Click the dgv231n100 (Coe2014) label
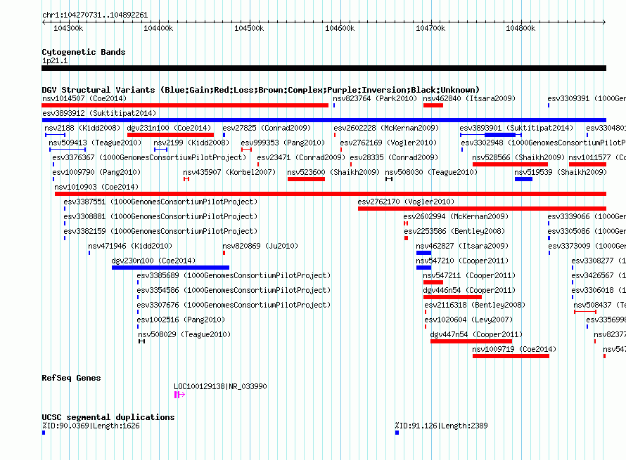 tap(169, 128)
